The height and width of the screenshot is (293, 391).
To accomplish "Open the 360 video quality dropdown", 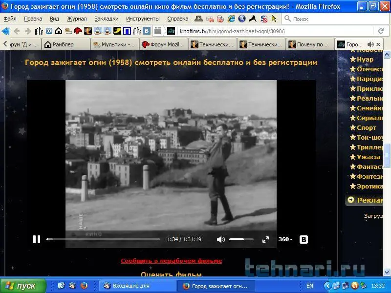I will click(x=285, y=239).
